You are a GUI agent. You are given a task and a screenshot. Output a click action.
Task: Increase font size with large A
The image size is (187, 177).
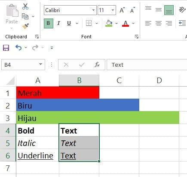pyautogui.click(x=122, y=10)
